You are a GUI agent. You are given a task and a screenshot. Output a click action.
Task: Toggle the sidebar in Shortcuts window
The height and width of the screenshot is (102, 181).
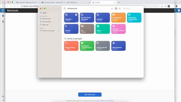(65, 8)
